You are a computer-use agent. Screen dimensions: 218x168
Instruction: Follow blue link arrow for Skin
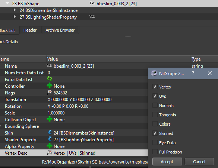[50, 132]
